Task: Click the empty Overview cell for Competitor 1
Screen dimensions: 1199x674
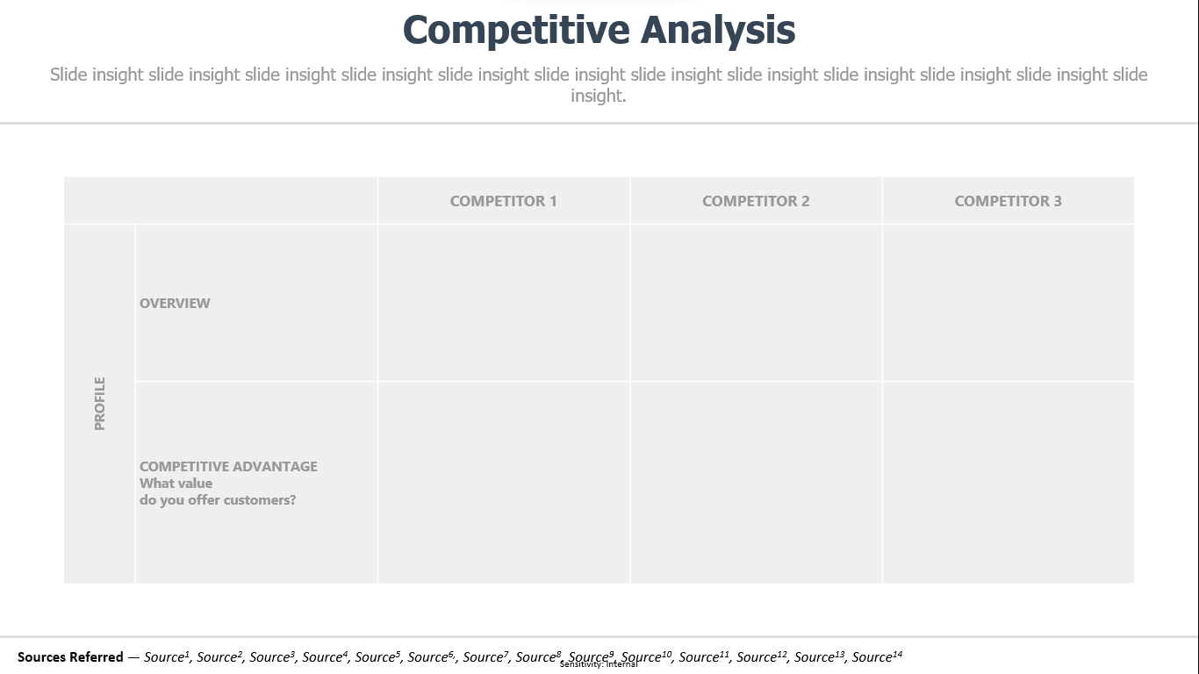Action: tap(504, 303)
